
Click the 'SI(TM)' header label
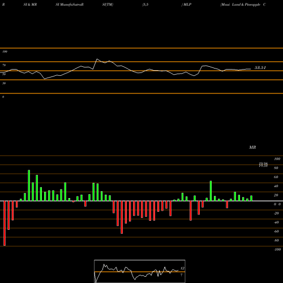coord(108,5)
